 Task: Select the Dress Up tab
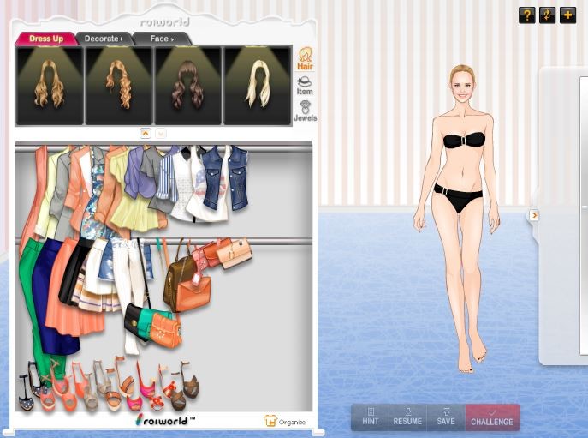coord(46,39)
